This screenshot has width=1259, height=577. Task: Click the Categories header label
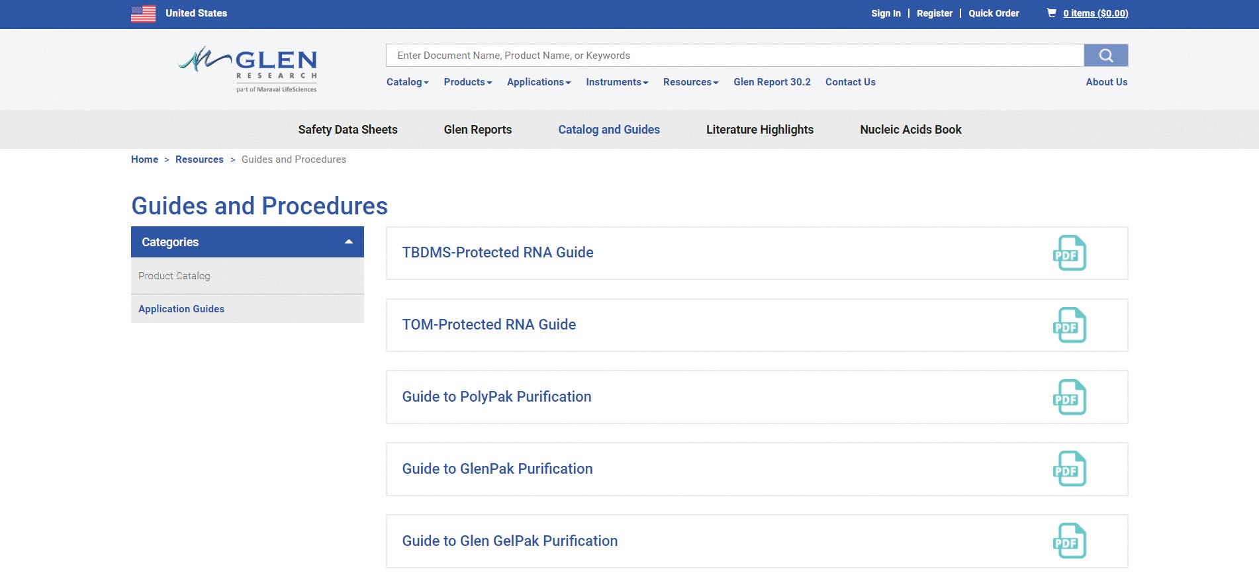click(x=170, y=242)
